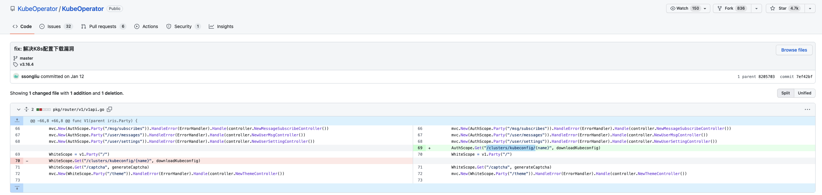Click the expand all lines icon
The image size is (822, 195).
pos(26,110)
